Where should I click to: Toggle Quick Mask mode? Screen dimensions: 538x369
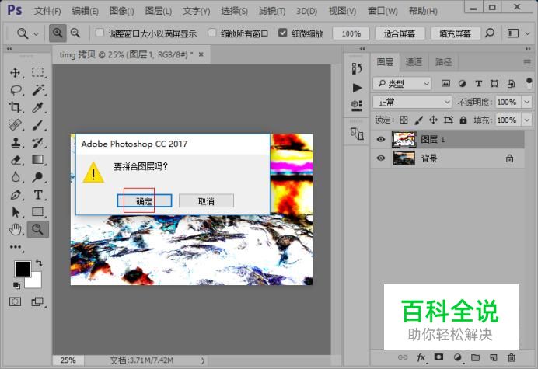tap(15, 301)
